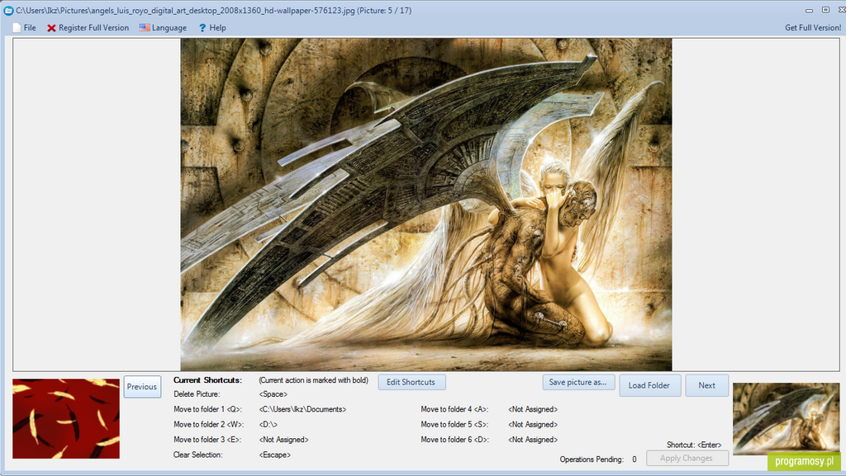Click the Clear Selection <Escape> shortcut value
Screen dimensions: 846x476
point(274,455)
